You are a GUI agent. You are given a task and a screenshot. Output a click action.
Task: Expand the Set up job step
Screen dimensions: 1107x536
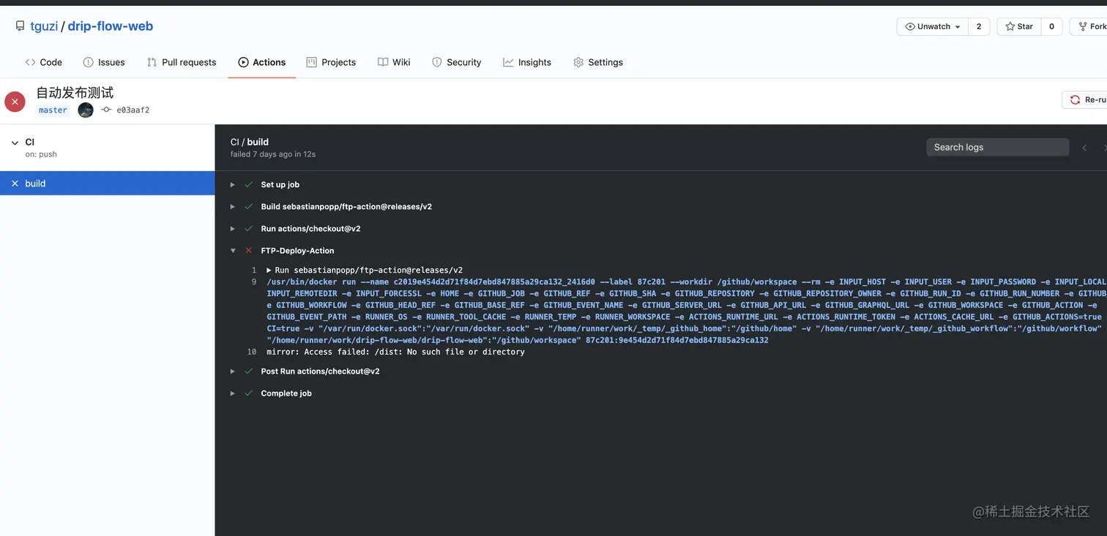click(233, 185)
